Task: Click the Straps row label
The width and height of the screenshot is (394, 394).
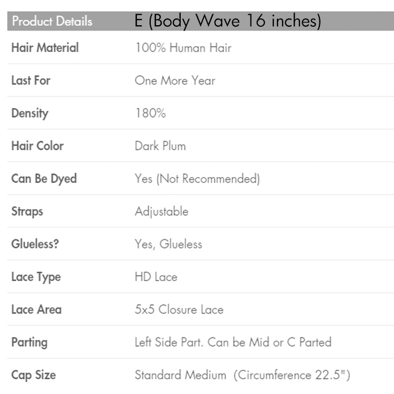Action: (x=27, y=211)
